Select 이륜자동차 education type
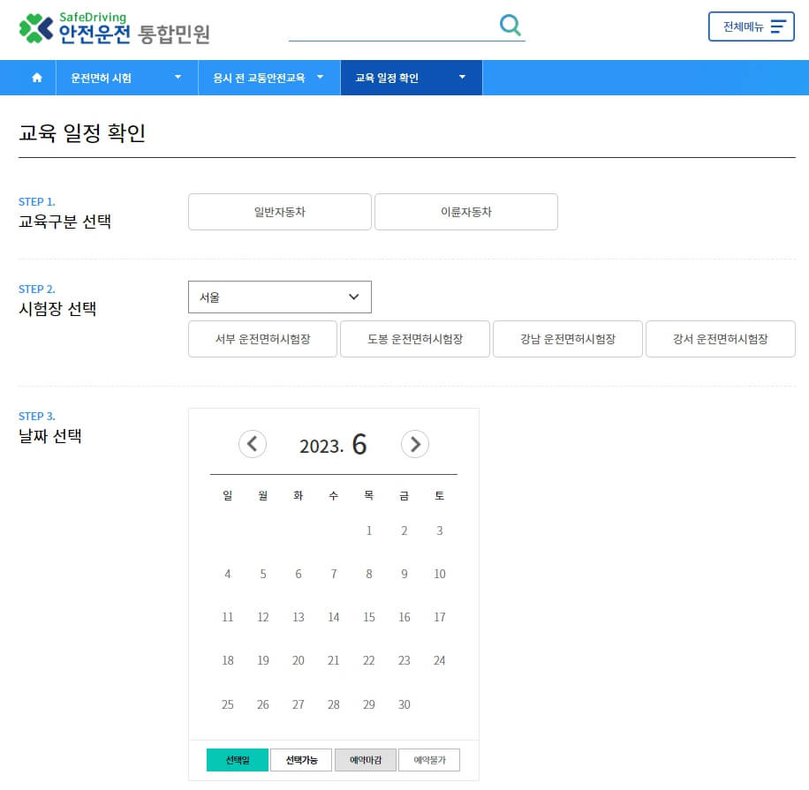809x790 pixels. (466, 212)
